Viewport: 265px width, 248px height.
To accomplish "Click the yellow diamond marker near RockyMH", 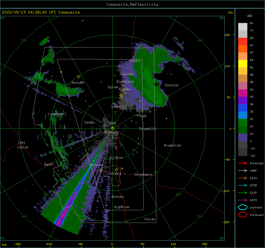I will (x=79, y=77).
